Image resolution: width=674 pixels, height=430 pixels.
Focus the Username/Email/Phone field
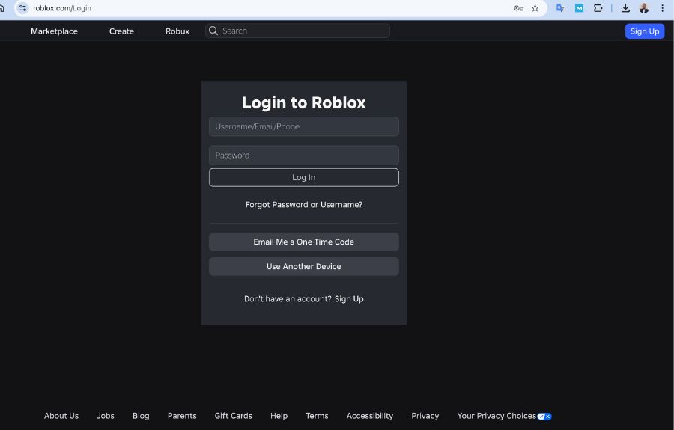point(303,126)
